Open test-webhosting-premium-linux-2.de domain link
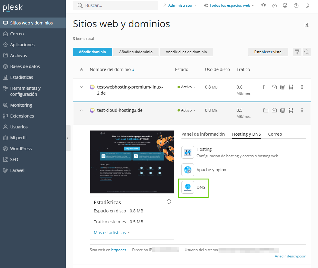The image size is (318, 268). (x=130, y=90)
